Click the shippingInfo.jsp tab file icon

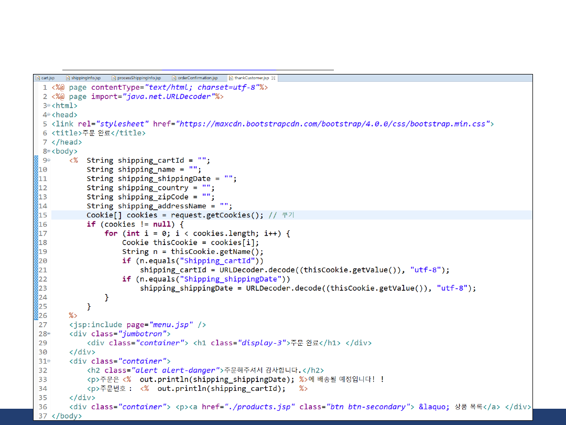pos(68,78)
